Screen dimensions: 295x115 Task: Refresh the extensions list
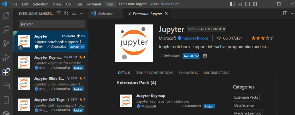[66, 14]
